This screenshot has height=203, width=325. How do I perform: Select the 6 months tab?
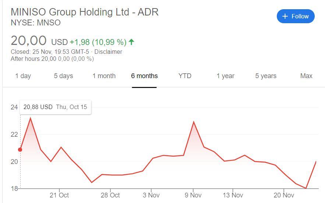(x=144, y=76)
